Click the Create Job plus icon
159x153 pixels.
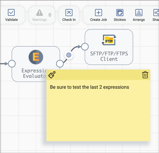(x=98, y=13)
